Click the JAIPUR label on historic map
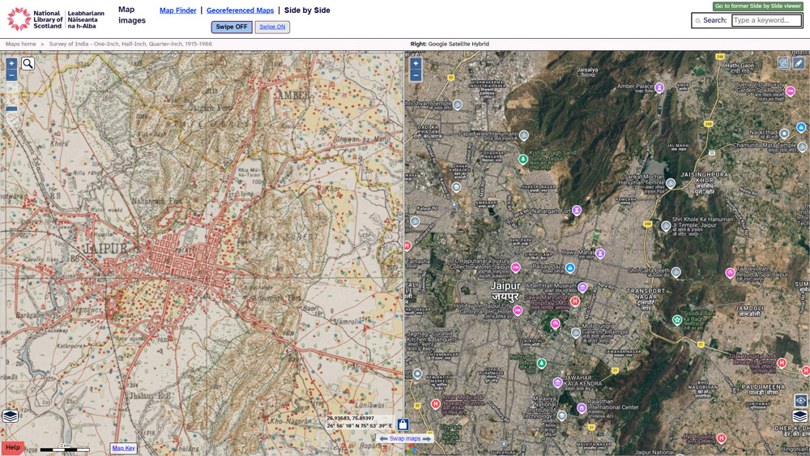Image resolution: width=810 pixels, height=456 pixels. point(104,249)
